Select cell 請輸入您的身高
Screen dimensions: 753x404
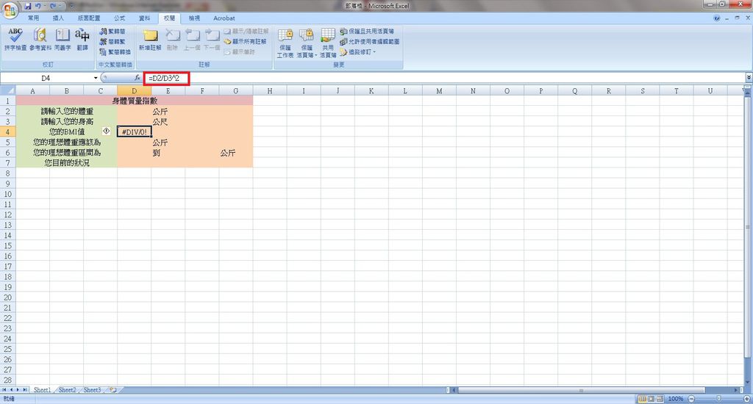[x=67, y=121]
